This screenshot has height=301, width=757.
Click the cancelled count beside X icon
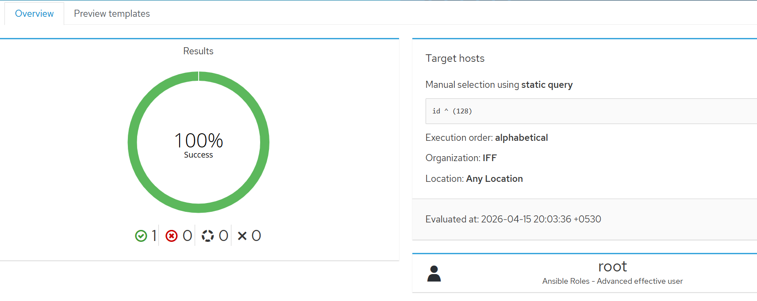(256, 236)
